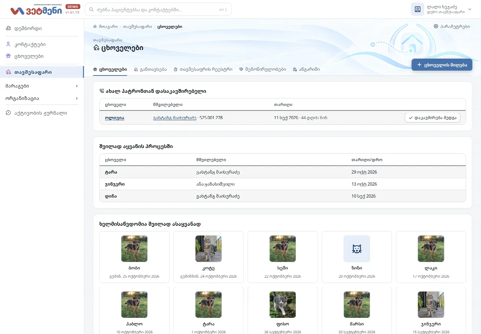Open the თავშესაფარი shelter icon in sidebar
Image resolution: width=481 pixels, height=334 pixels.
point(9,72)
